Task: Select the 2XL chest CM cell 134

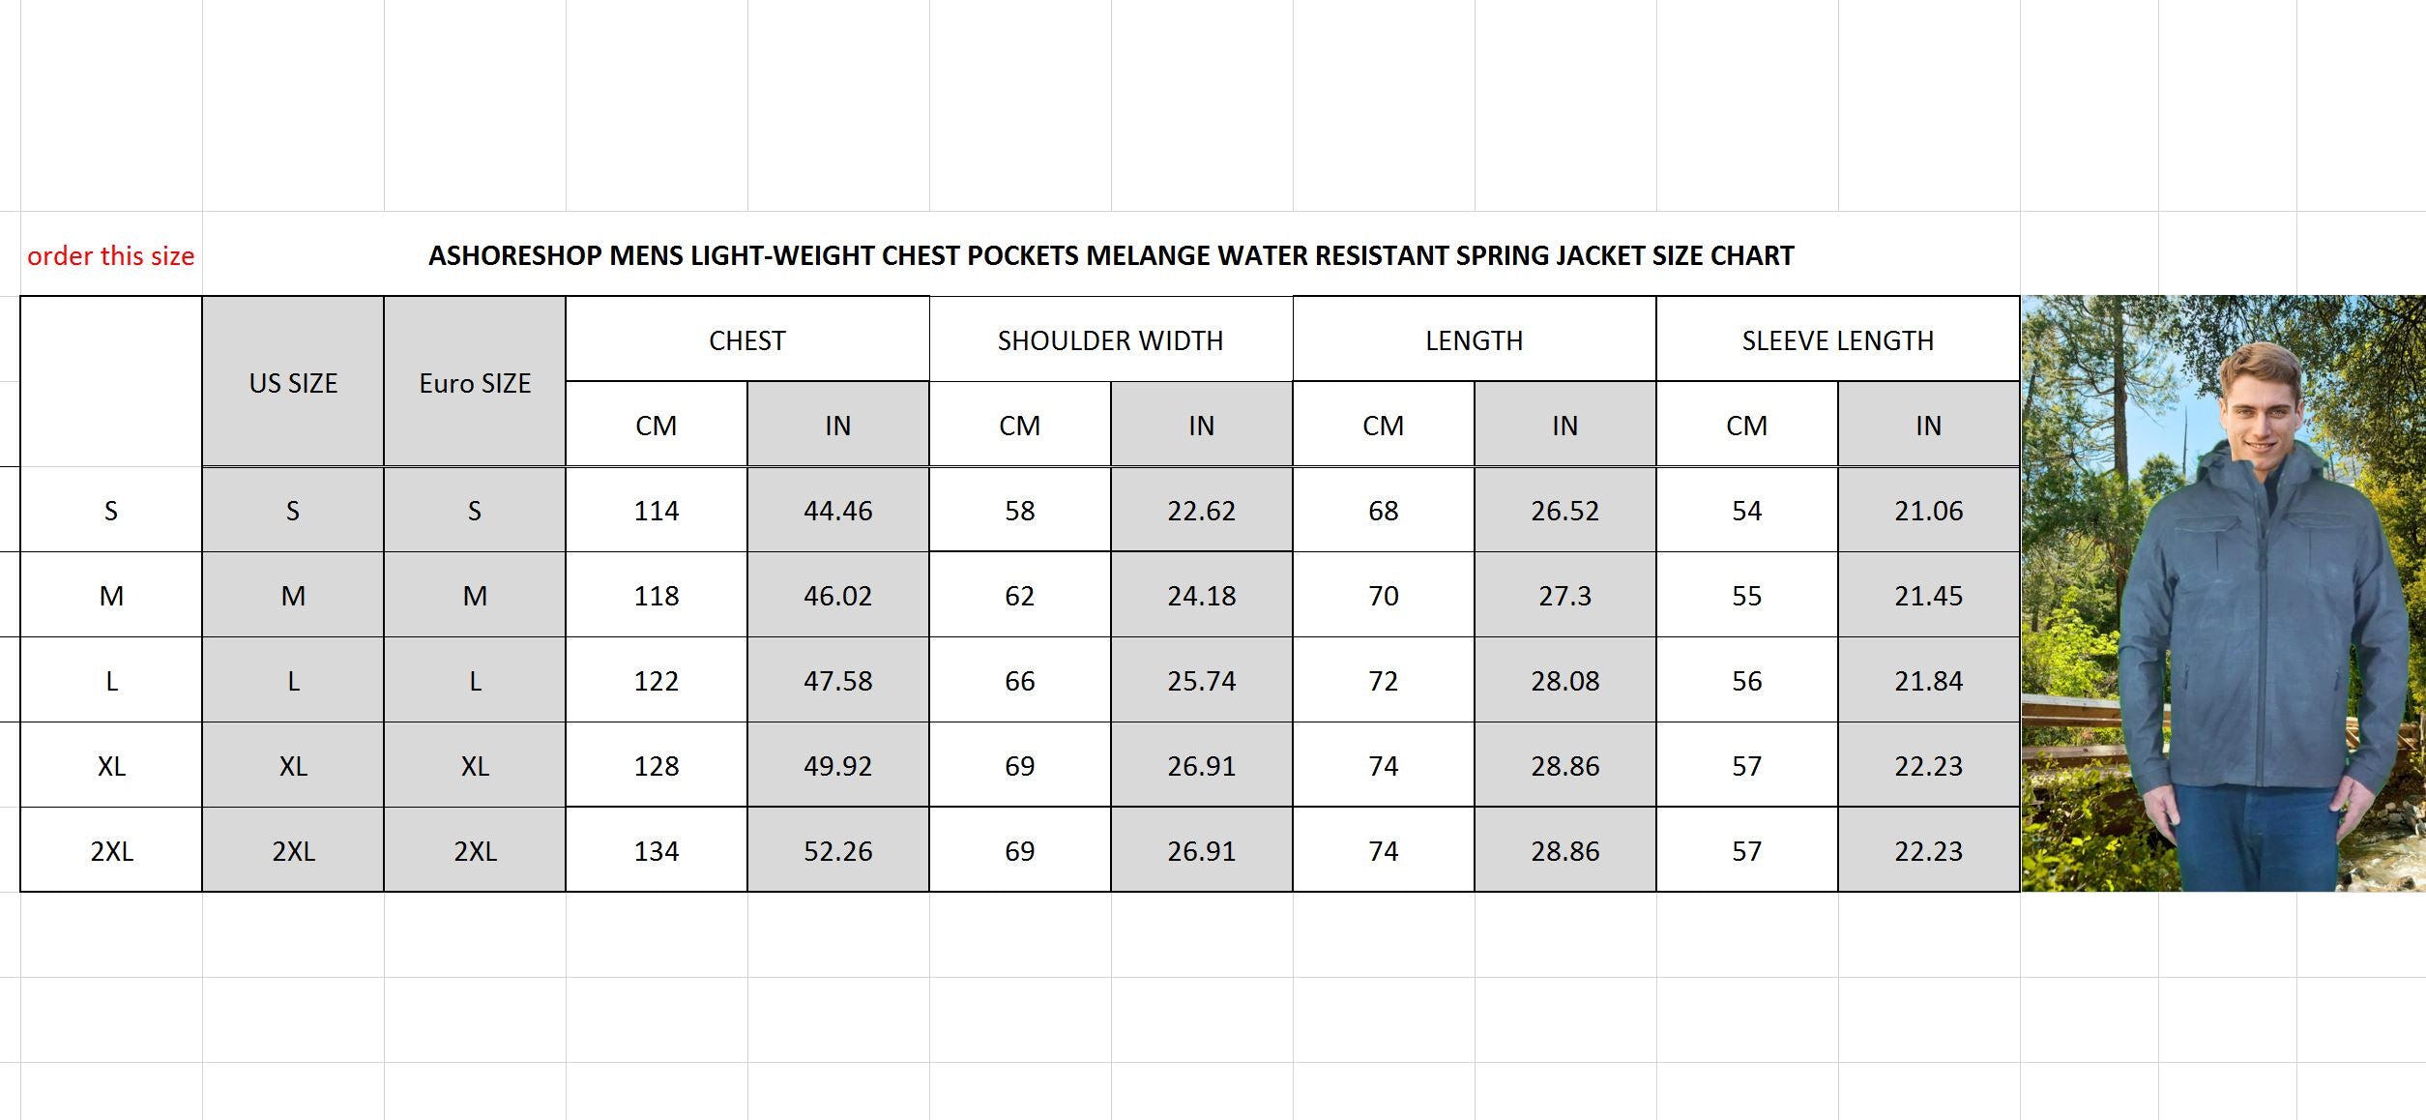Action: [657, 851]
